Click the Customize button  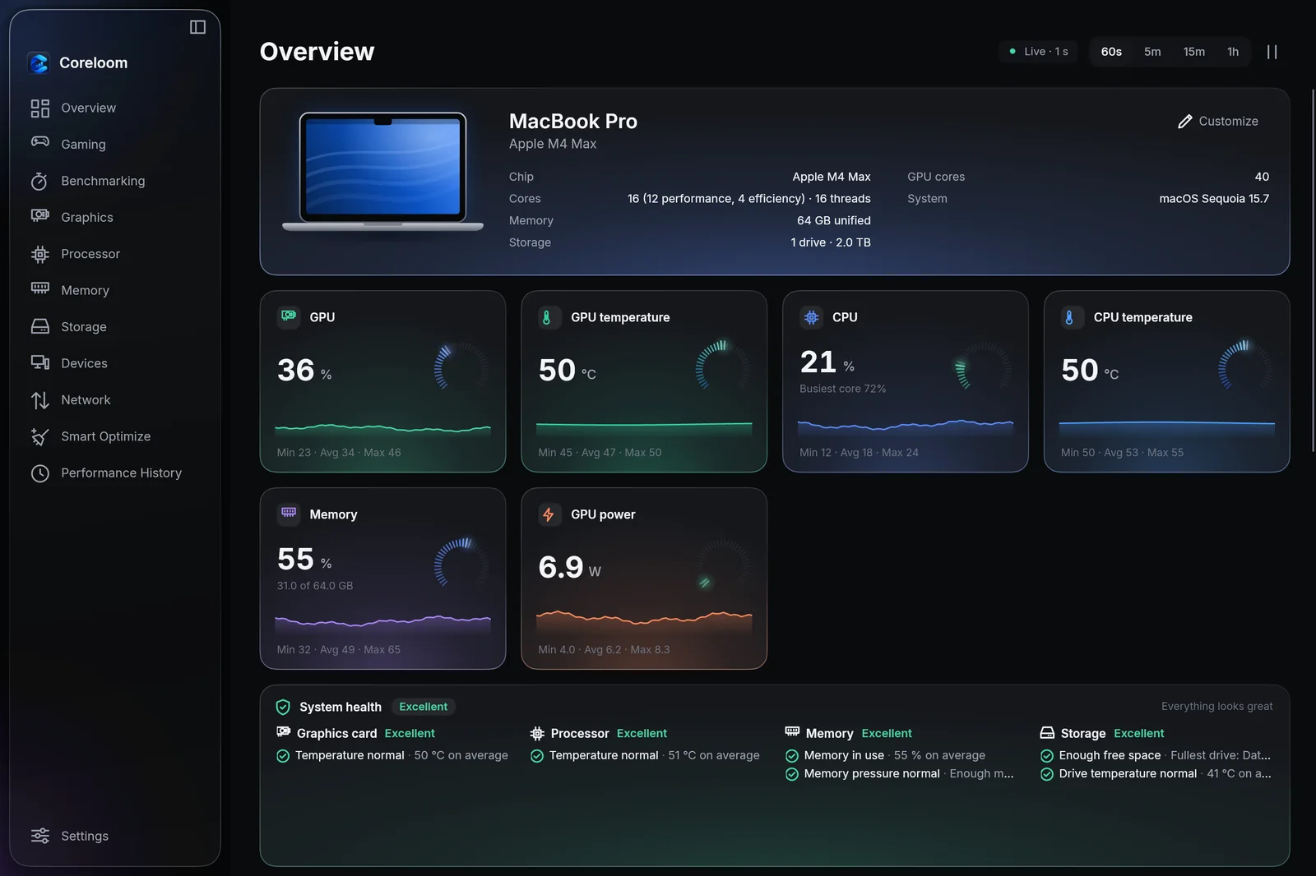[x=1218, y=121]
